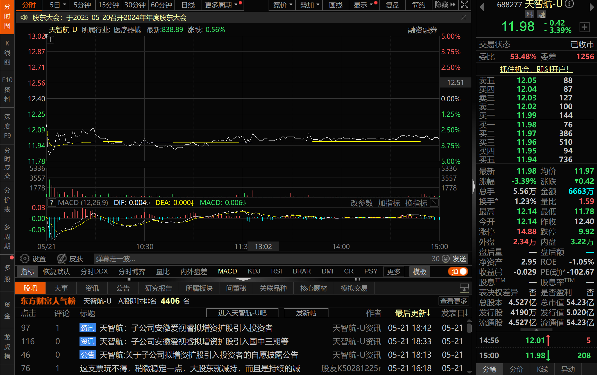Open the skin theme icon

pos(62,259)
